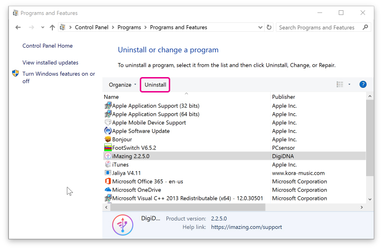Click the horizontal scrollbar right arrow
382x249 pixels.
tap(362, 207)
